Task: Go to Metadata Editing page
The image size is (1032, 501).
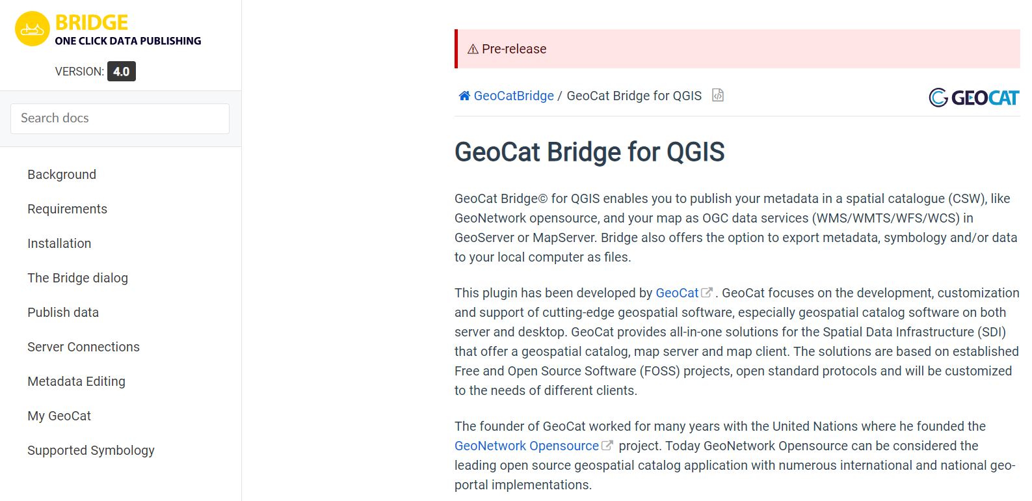Action: click(76, 381)
